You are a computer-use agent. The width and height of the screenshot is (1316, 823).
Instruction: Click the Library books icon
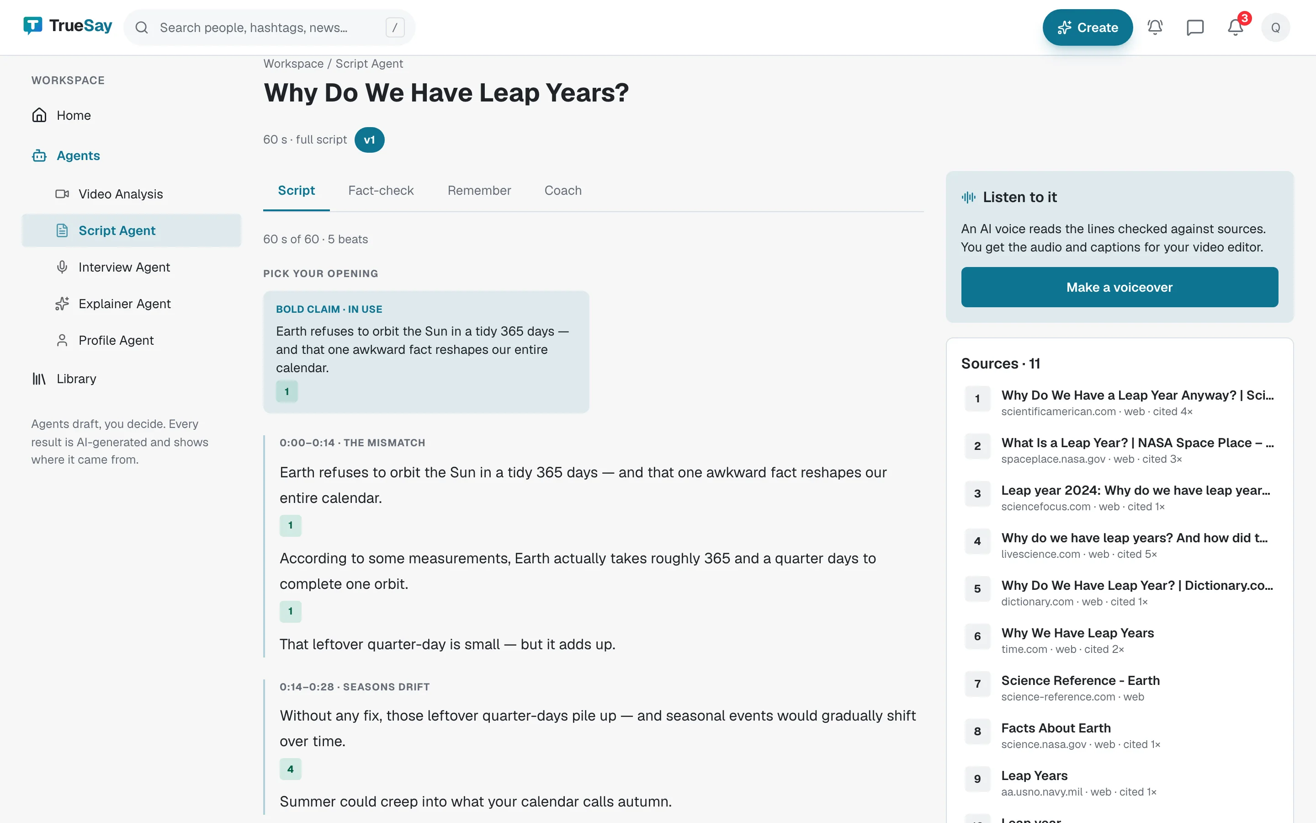(39, 379)
